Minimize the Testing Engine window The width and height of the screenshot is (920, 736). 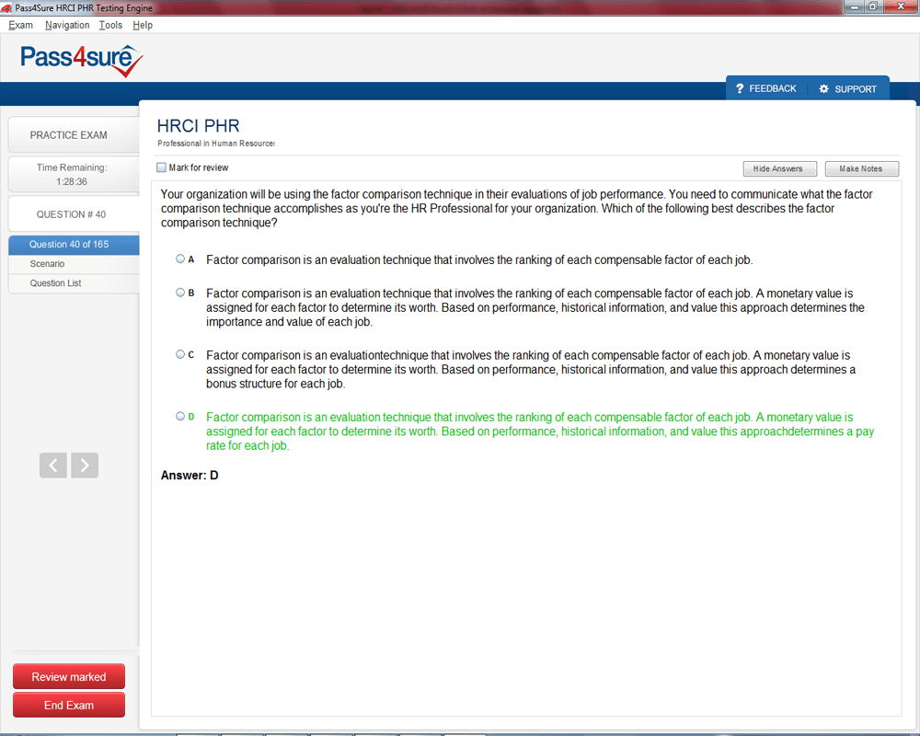pos(855,6)
